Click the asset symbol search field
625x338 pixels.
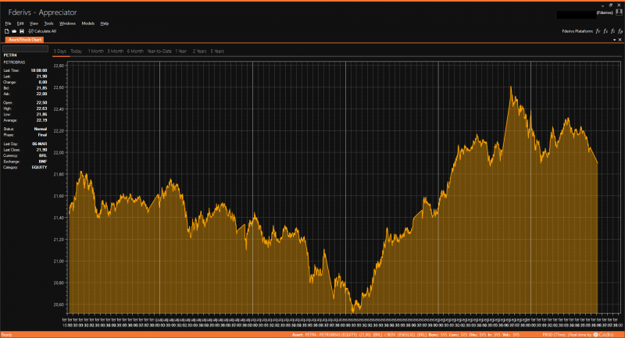click(25, 48)
